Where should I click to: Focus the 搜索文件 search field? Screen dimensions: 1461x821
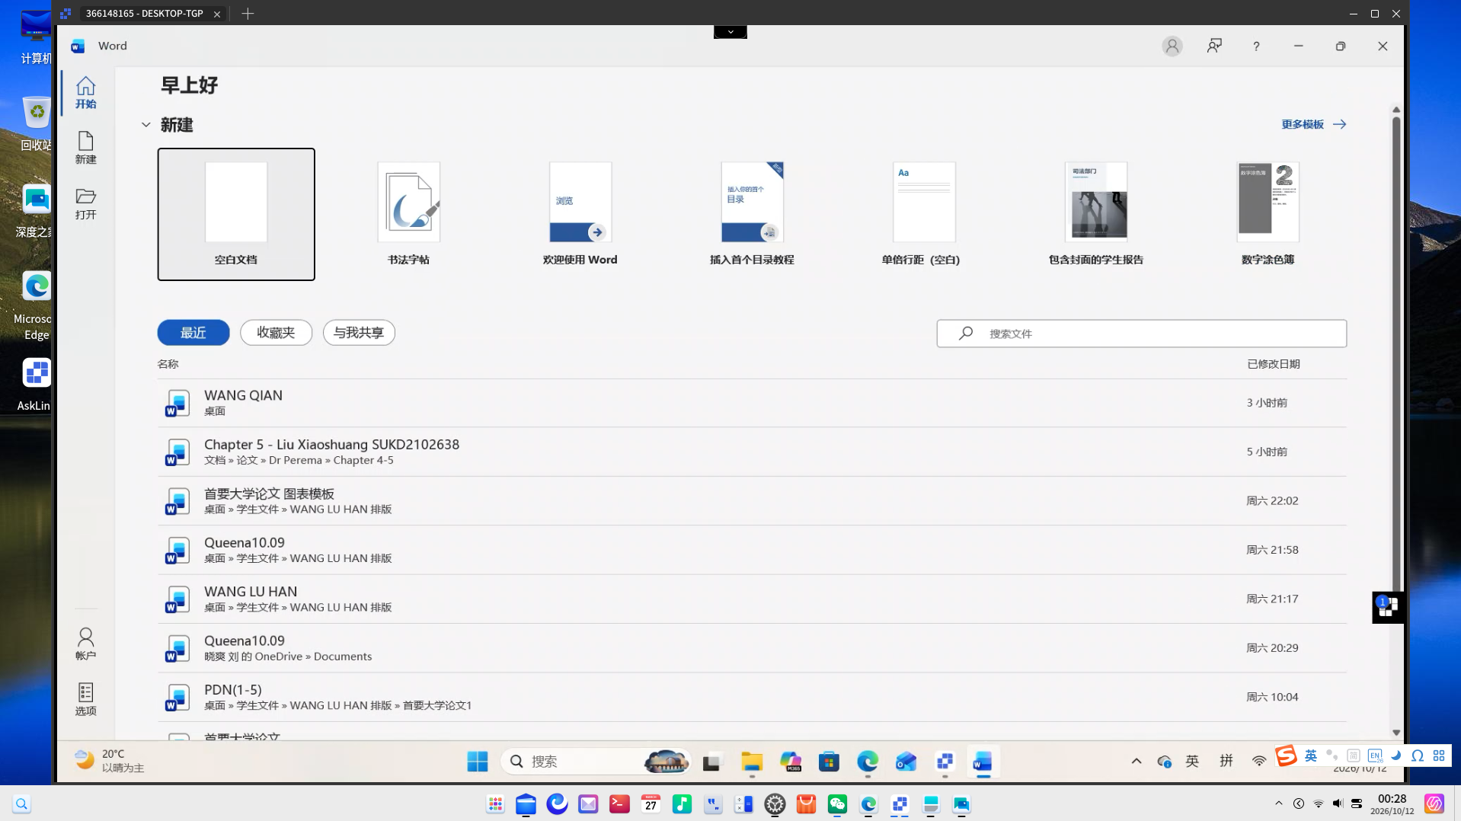[x=1141, y=334]
